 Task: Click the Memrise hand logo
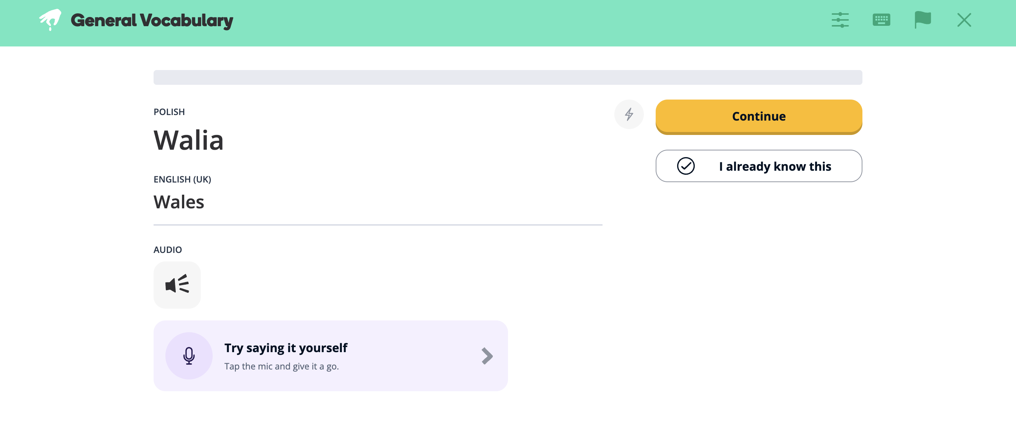click(x=50, y=20)
